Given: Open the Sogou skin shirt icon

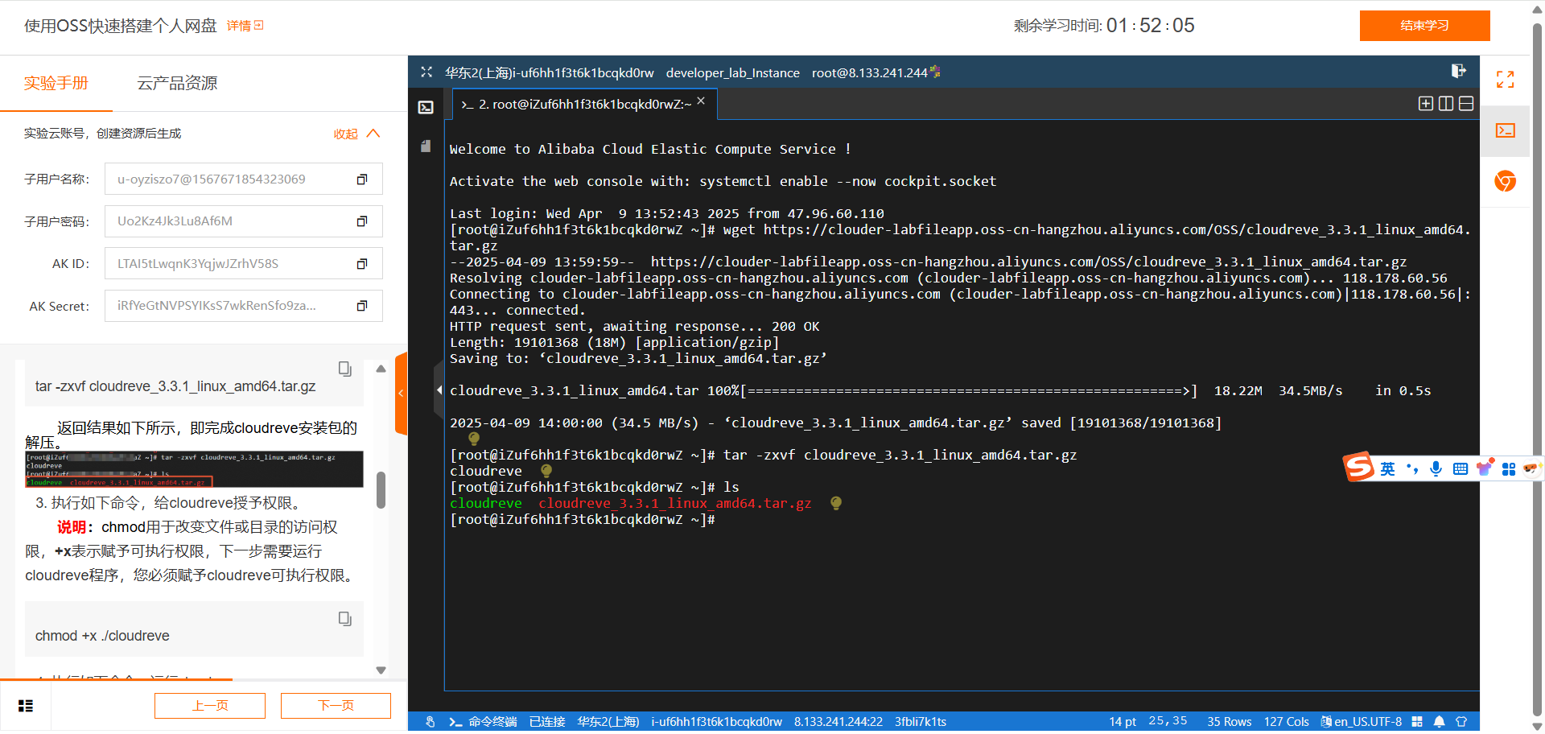Looking at the screenshot, I should coord(1485,468).
